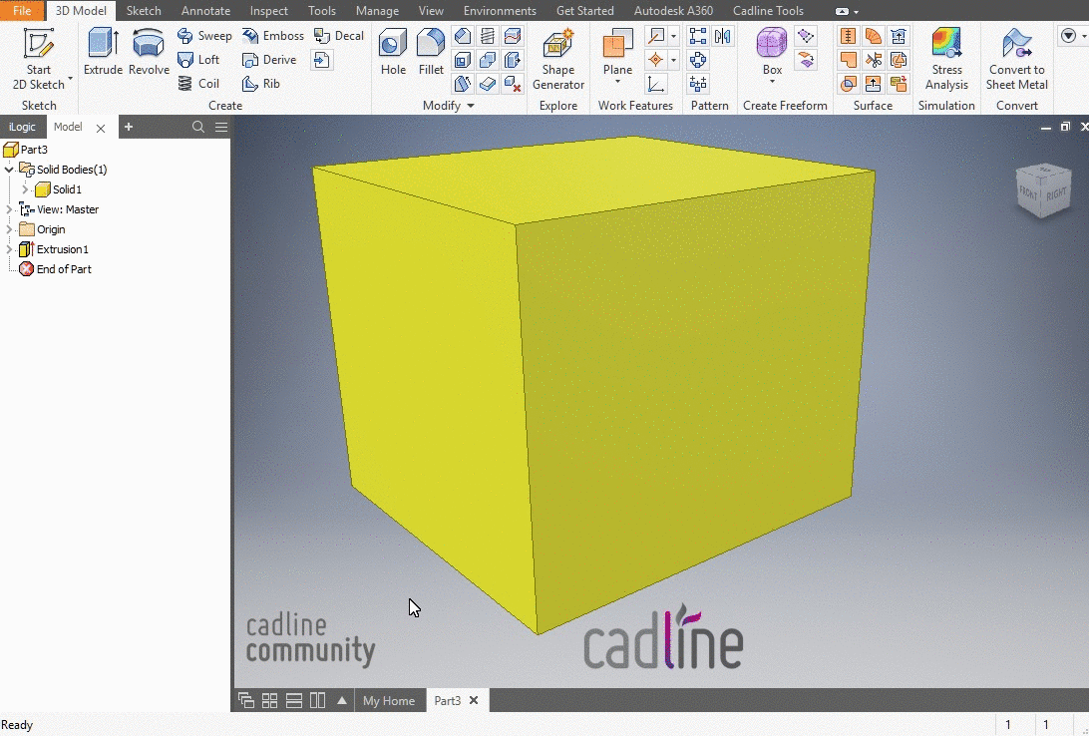This screenshot has width=1089, height=736.
Task: Select the Thread tool icon
Action: 488,36
